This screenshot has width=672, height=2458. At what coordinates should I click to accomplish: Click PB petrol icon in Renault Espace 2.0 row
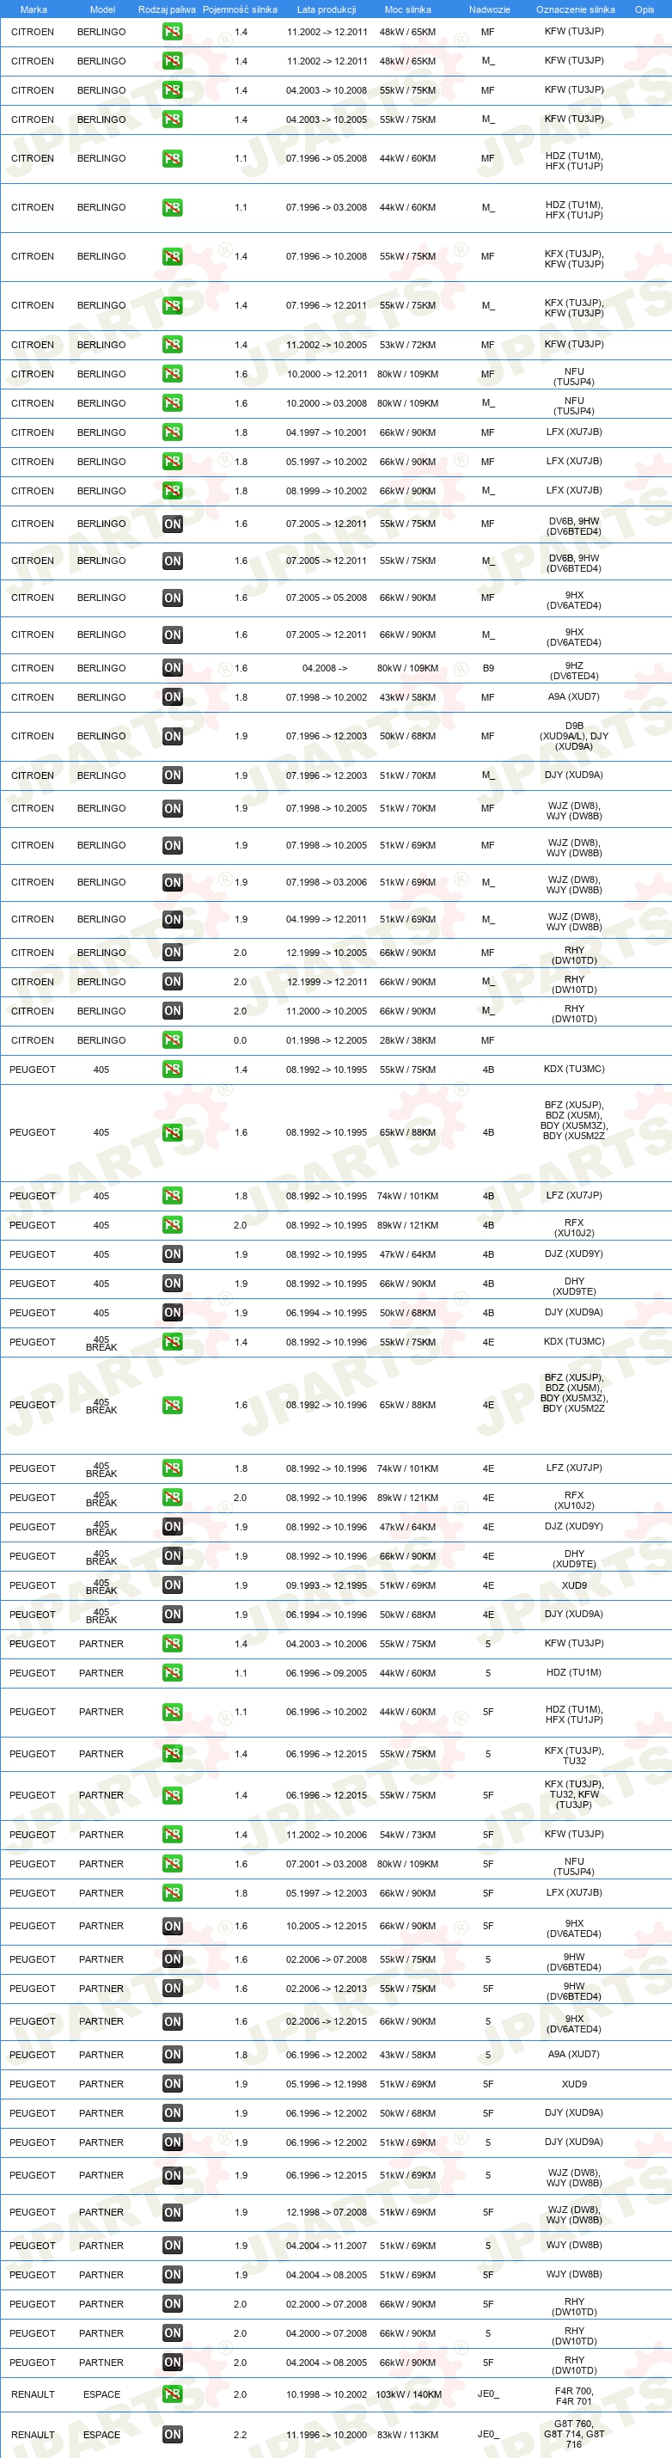[x=173, y=2395]
